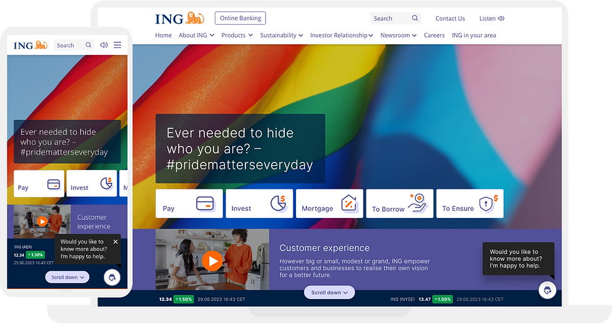Click the desktop Customer experience heading
The width and height of the screenshot is (612, 324).
(x=324, y=248)
